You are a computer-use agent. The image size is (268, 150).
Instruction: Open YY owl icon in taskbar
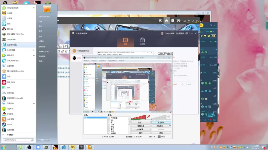(73, 147)
